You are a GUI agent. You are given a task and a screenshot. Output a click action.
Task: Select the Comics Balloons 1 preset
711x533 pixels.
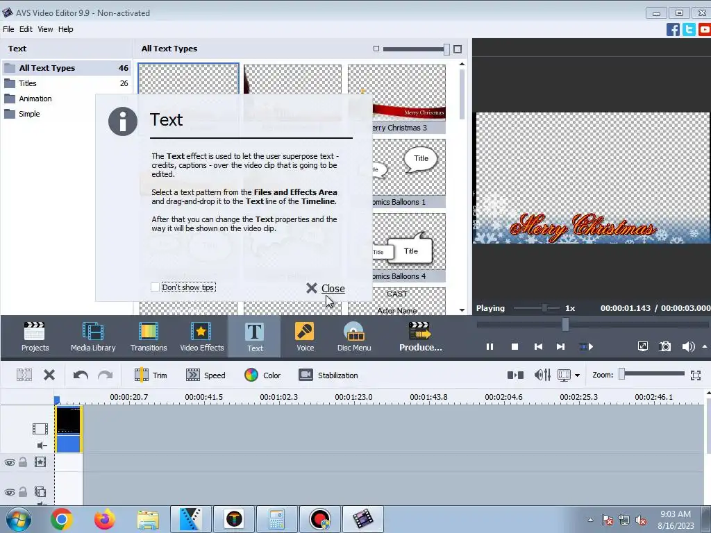(396, 173)
